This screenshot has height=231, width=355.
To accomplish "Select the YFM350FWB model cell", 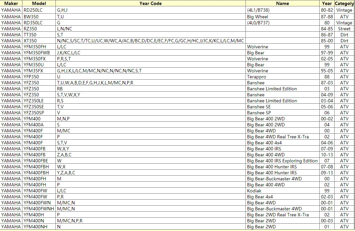I will (39, 53).
